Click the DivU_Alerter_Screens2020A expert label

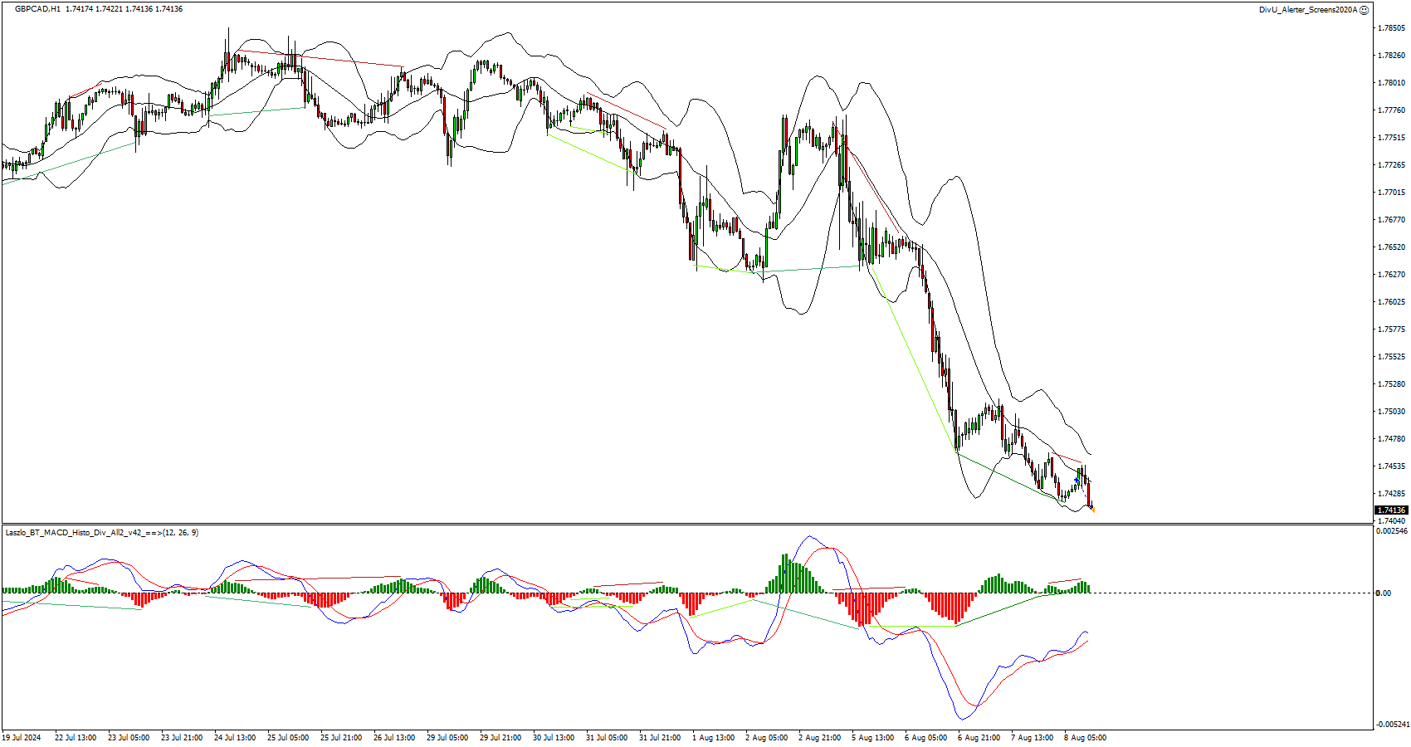[1307, 10]
